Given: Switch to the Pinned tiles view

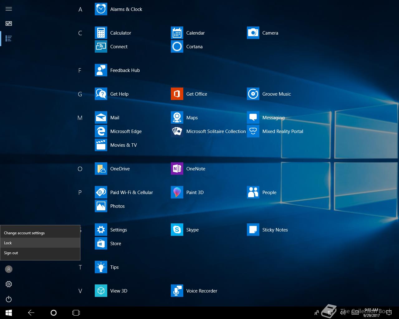Looking at the screenshot, I should coord(9,24).
